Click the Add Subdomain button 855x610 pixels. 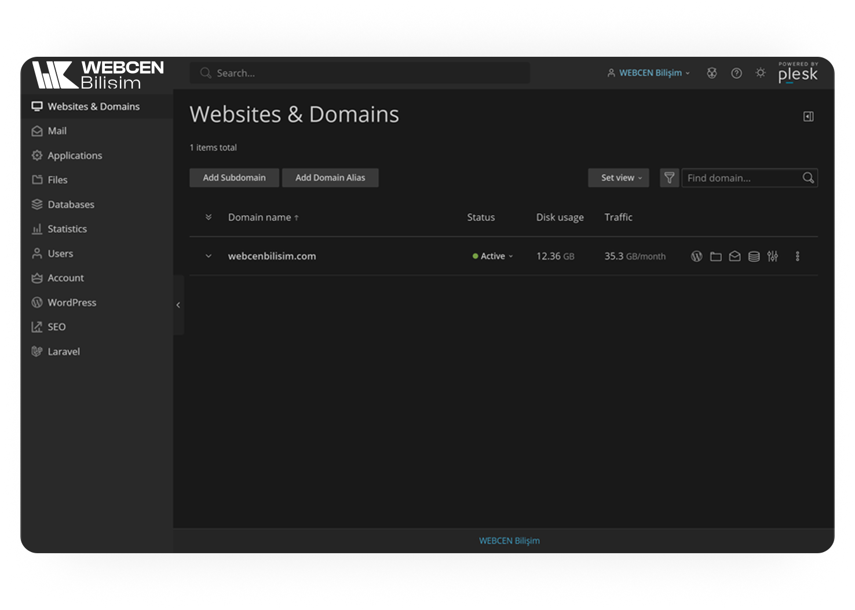pyautogui.click(x=234, y=178)
